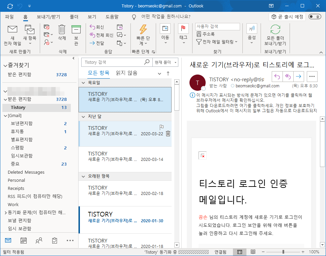Collapse the 목요일 message group
The height and width of the screenshot is (256, 326).
click(x=83, y=83)
